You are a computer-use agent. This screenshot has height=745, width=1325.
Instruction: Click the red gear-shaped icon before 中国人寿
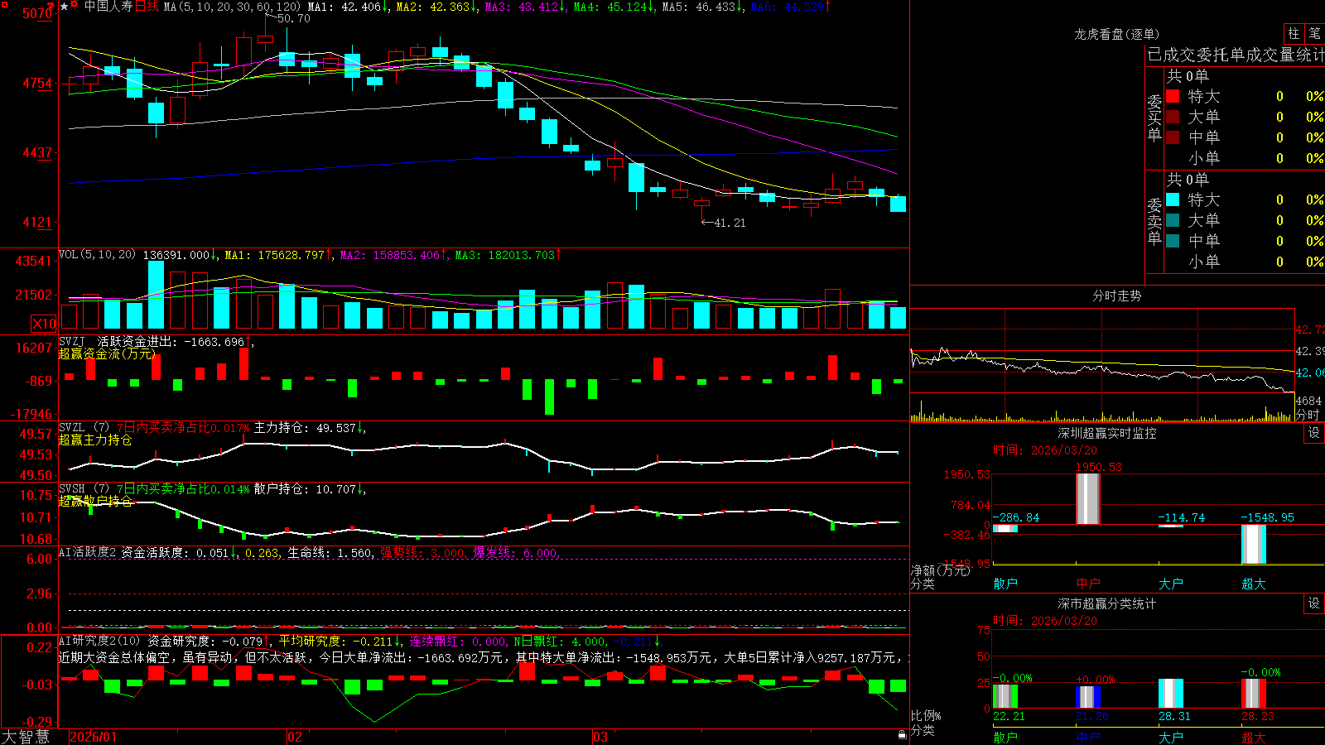click(75, 6)
